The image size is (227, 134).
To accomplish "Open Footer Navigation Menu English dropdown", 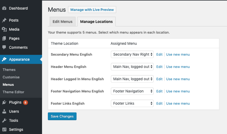I will [x=132, y=91].
